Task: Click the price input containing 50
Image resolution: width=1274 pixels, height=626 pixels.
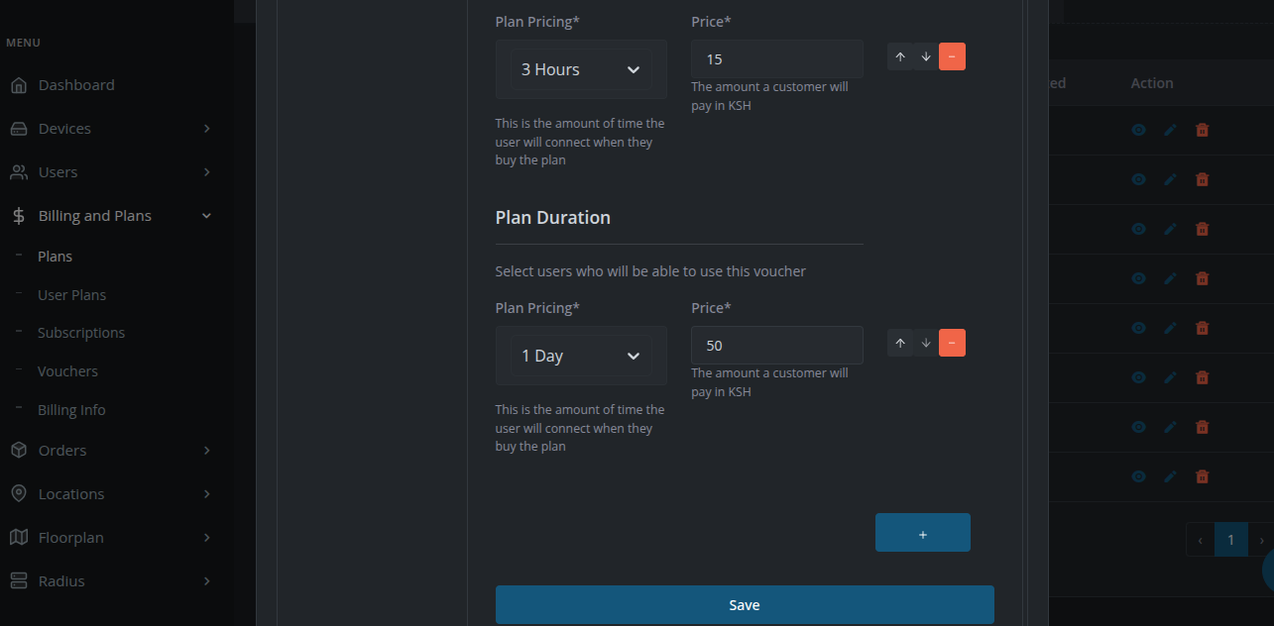Action: pos(776,345)
